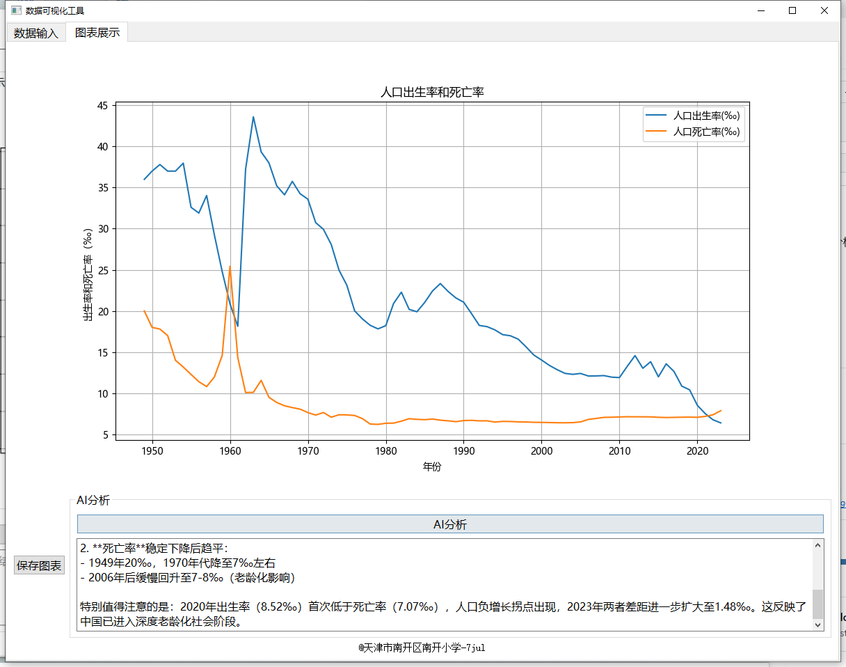The width and height of the screenshot is (846, 667).
Task: Click the down arrow of analysis scrollbar
Action: click(817, 625)
